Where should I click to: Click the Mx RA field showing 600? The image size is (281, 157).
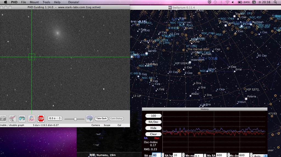coord(221,155)
